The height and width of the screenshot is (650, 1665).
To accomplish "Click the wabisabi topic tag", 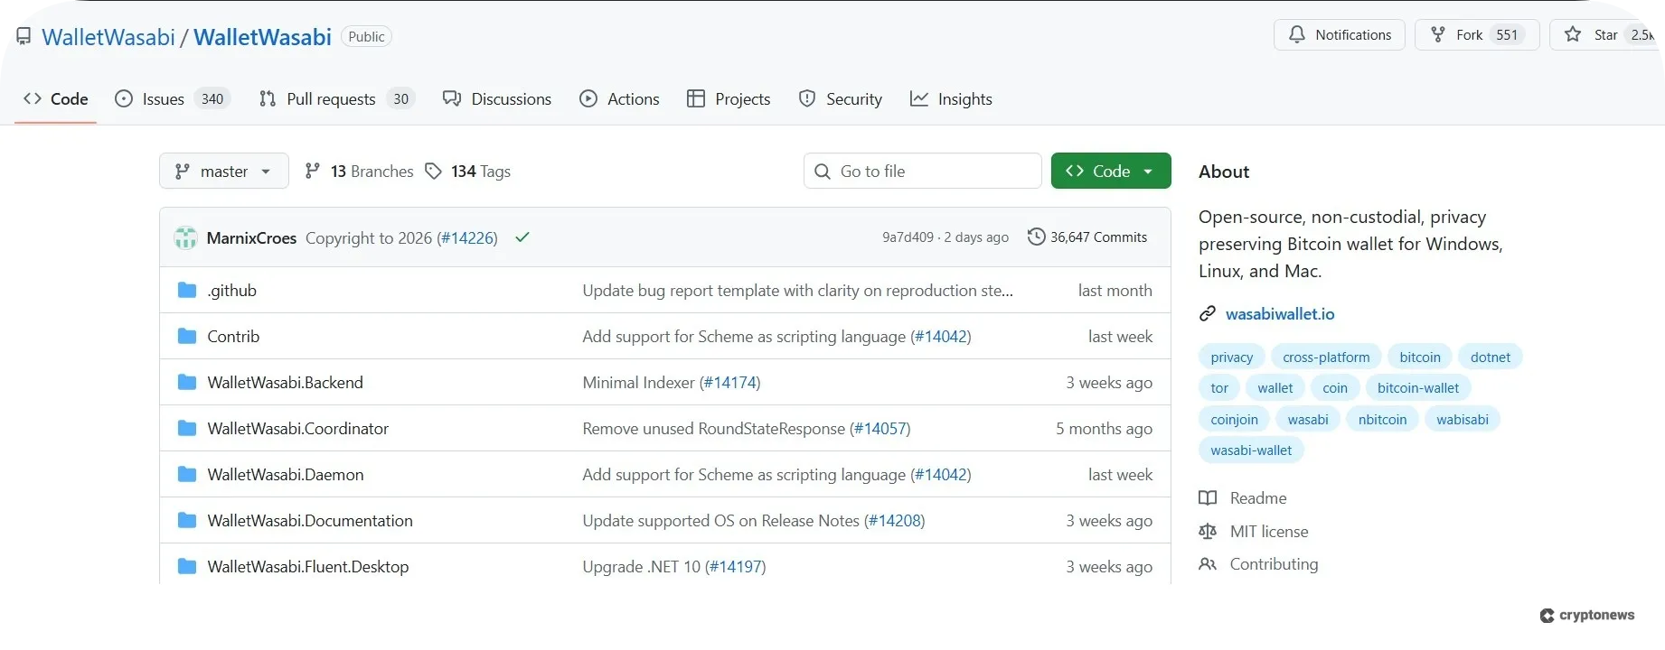I will click(x=1463, y=419).
